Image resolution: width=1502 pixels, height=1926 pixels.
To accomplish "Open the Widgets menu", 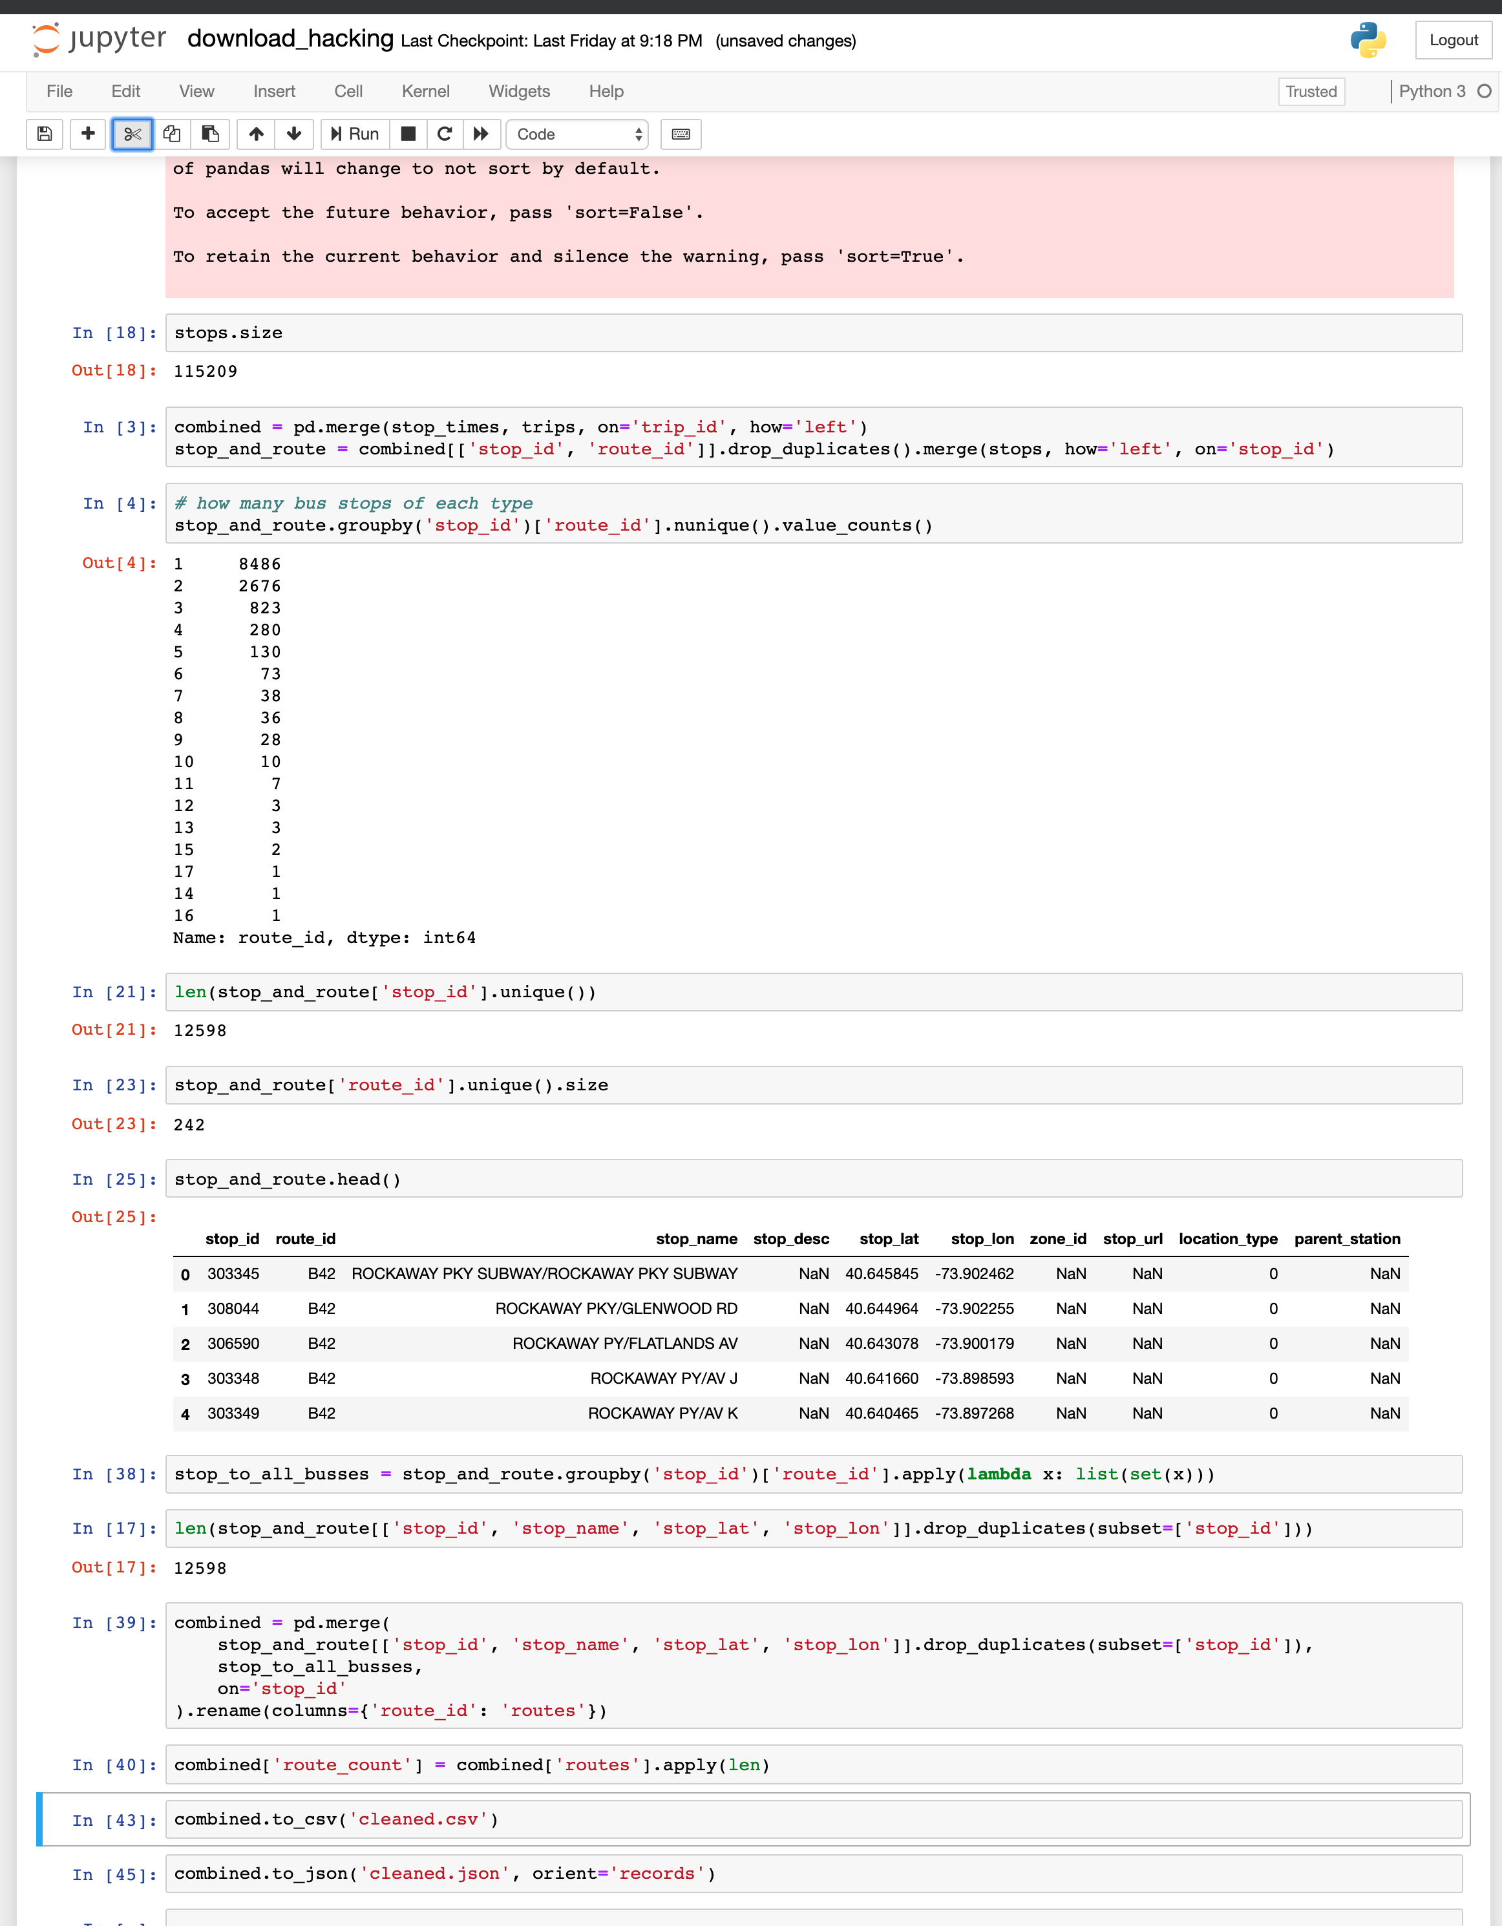I will tap(518, 92).
